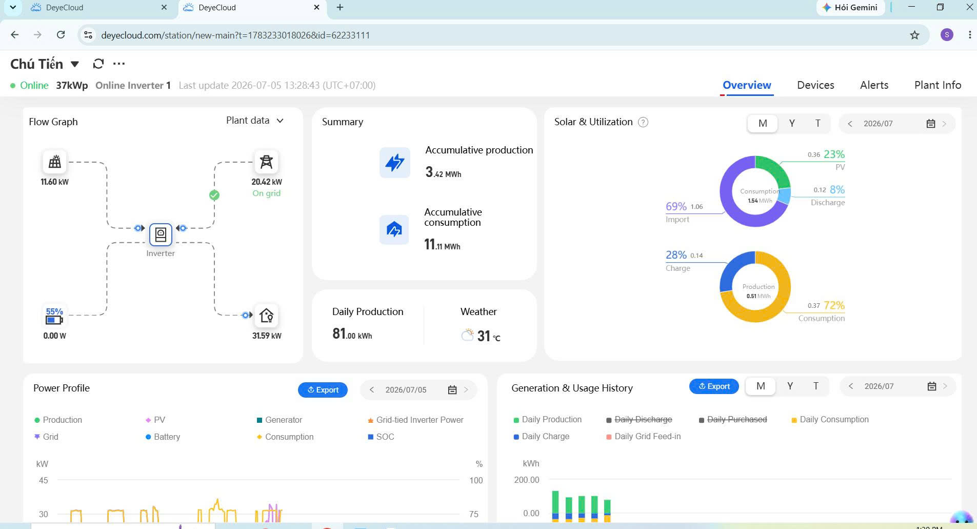
Task: Open the browser tab search dropdown arrow
Action: tap(13, 7)
